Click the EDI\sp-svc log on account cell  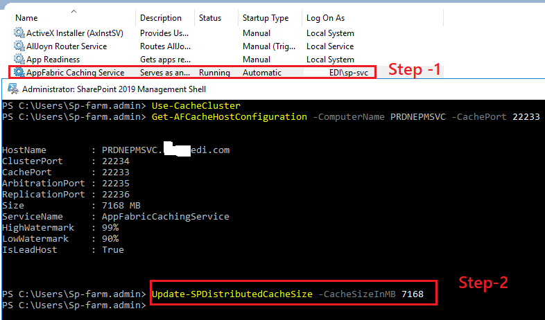point(349,73)
